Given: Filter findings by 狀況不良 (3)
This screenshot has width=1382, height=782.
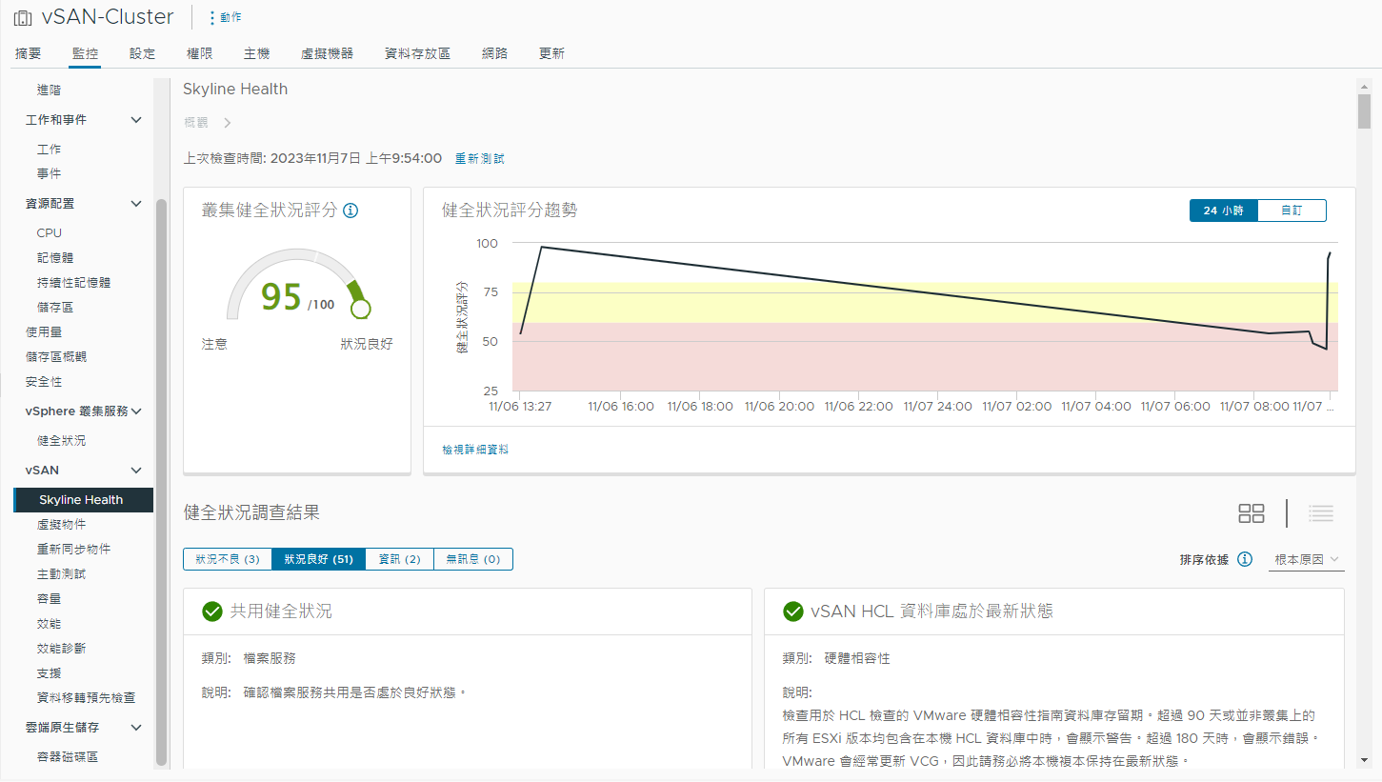Looking at the screenshot, I should coord(228,559).
